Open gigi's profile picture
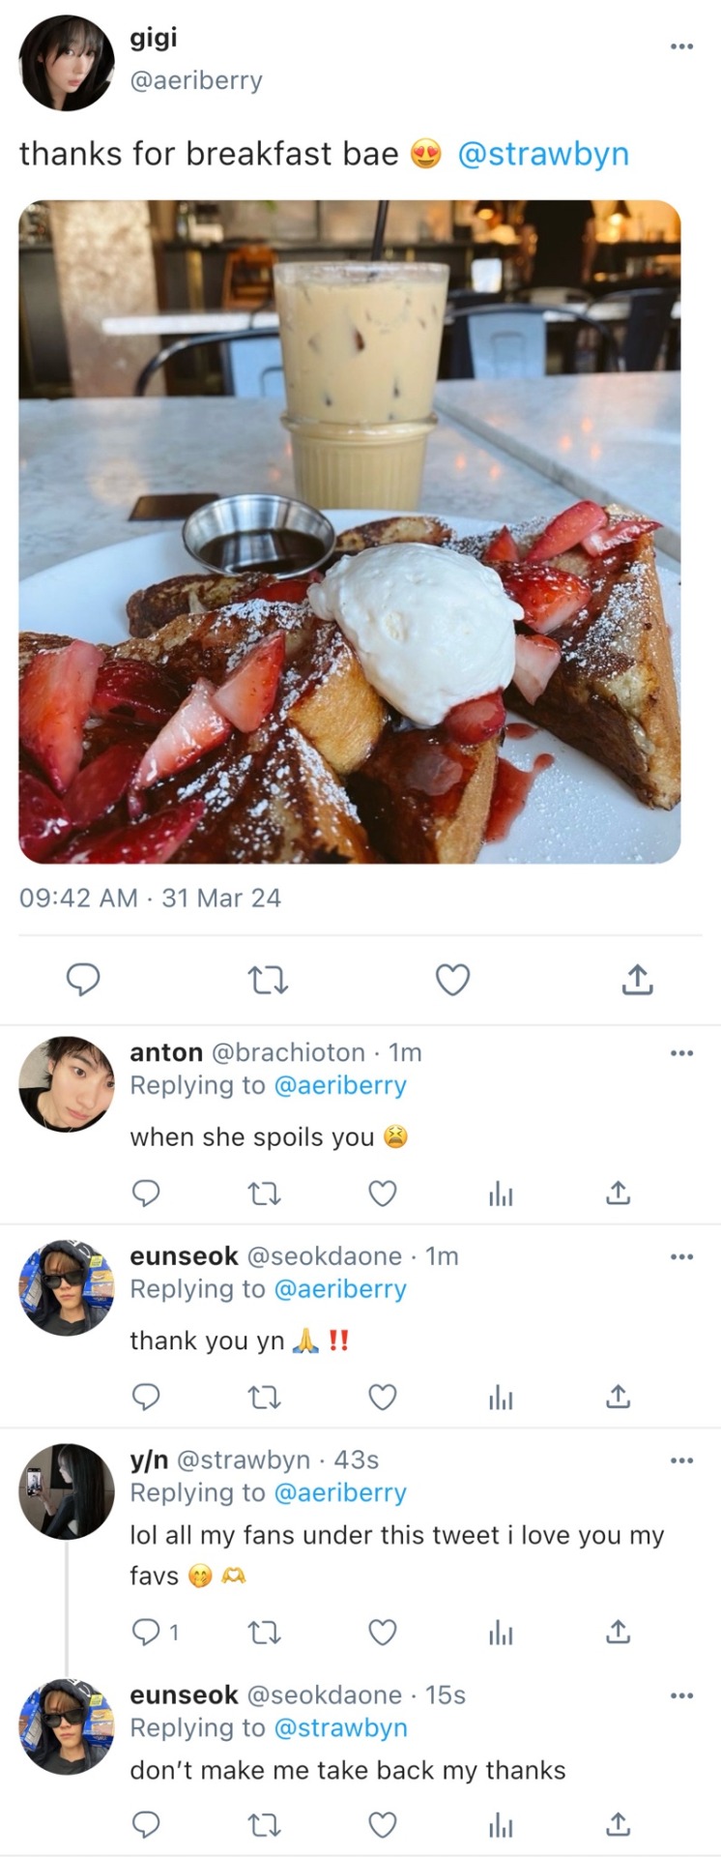 67,63
